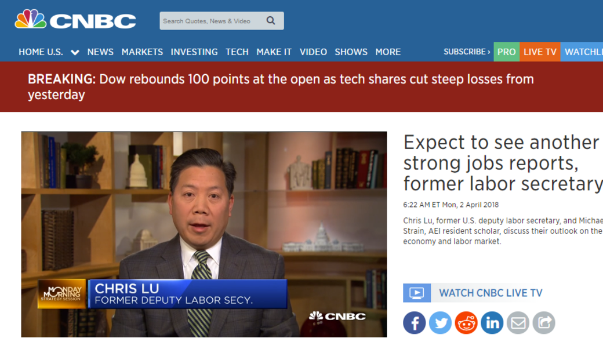Expand the HOME U.S. dropdown
Viewport: 603px width, 349px height.
[74, 52]
